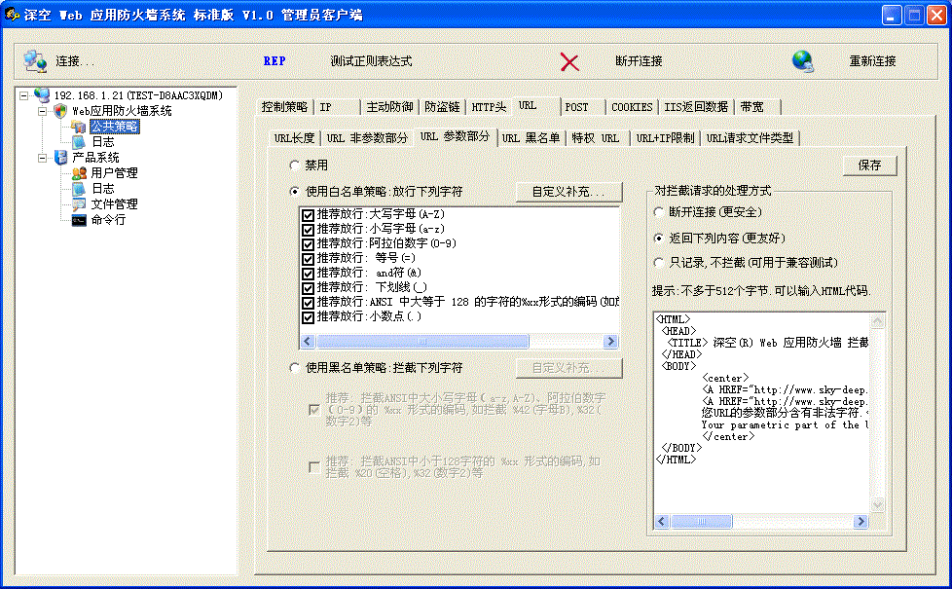Uncheck 推荐放行:阿拉伯数字(0-9)
952x589 pixels.
pyautogui.click(x=308, y=244)
